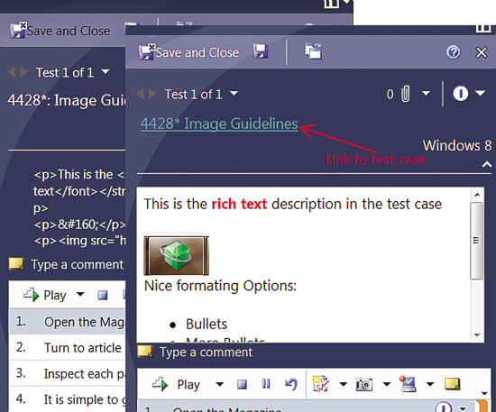Click the paperclip attachments icon

[405, 94]
